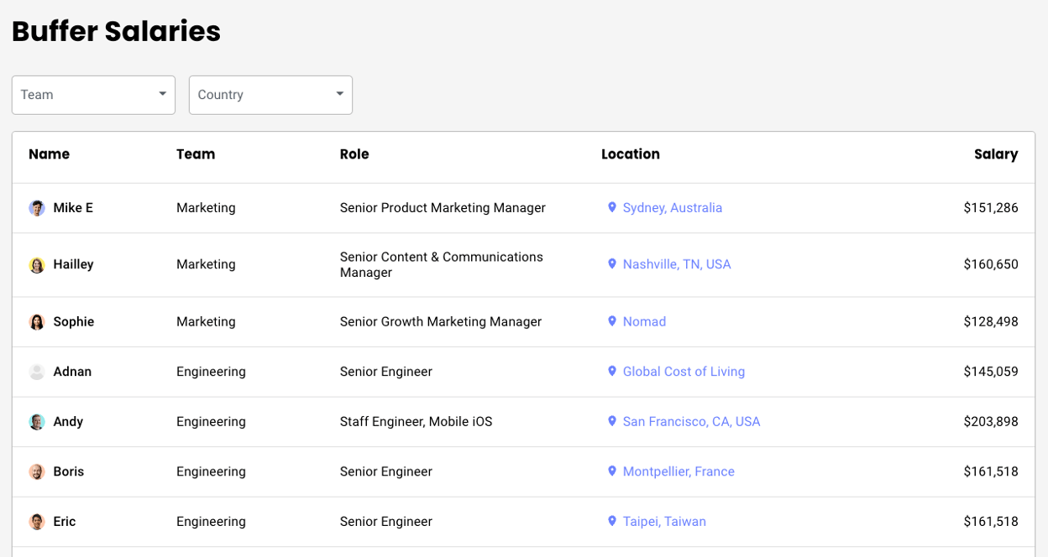The height and width of the screenshot is (557, 1048).
Task: Click the Country dropdown arrow
Action: coord(340,94)
